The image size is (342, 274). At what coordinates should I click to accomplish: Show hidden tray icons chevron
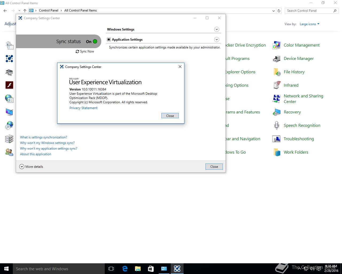pyautogui.click(x=300, y=269)
